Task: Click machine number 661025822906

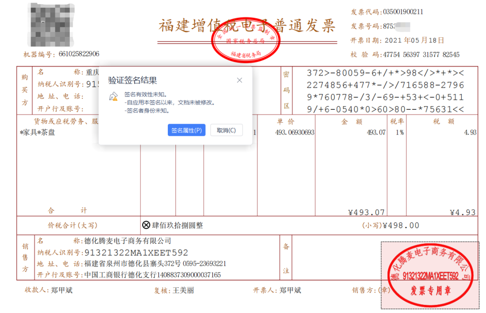Action: coord(79,54)
